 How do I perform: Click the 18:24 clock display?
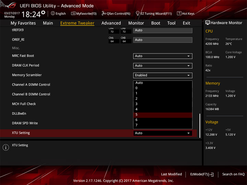31,14
